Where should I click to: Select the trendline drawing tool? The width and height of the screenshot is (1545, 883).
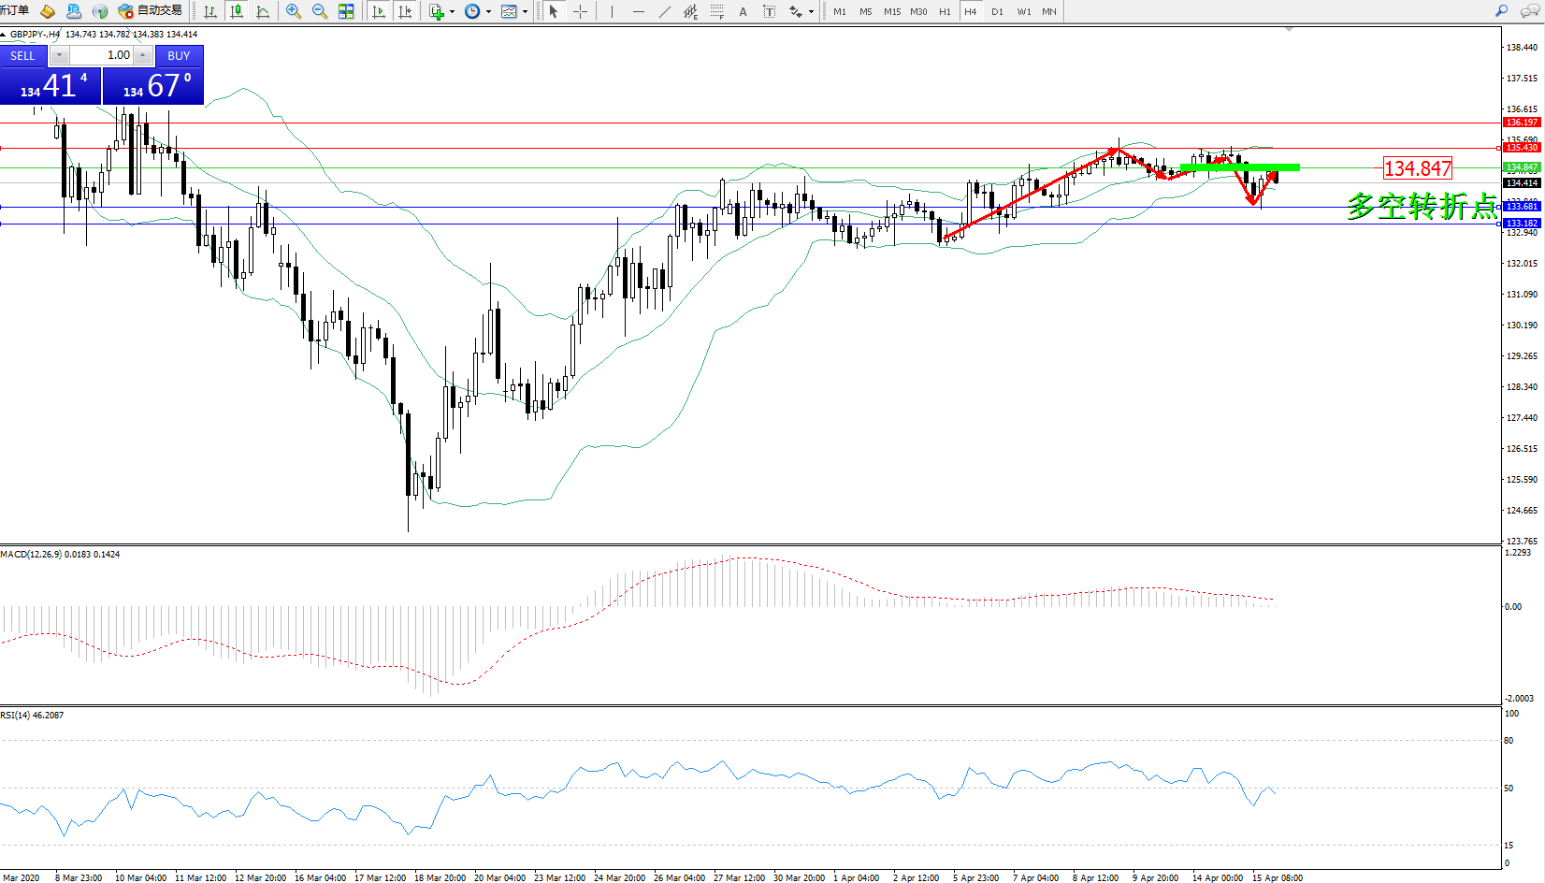[664, 11]
